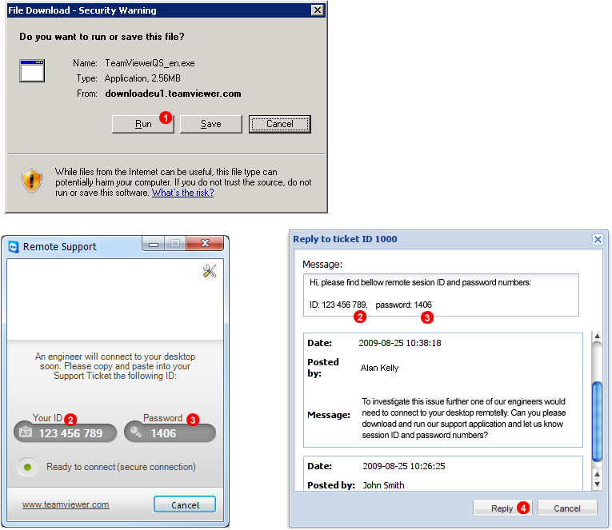Cancel the Remote Support session window

[185, 504]
